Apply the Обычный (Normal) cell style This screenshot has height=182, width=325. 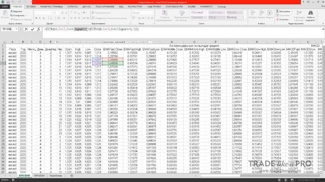pos(199,13)
